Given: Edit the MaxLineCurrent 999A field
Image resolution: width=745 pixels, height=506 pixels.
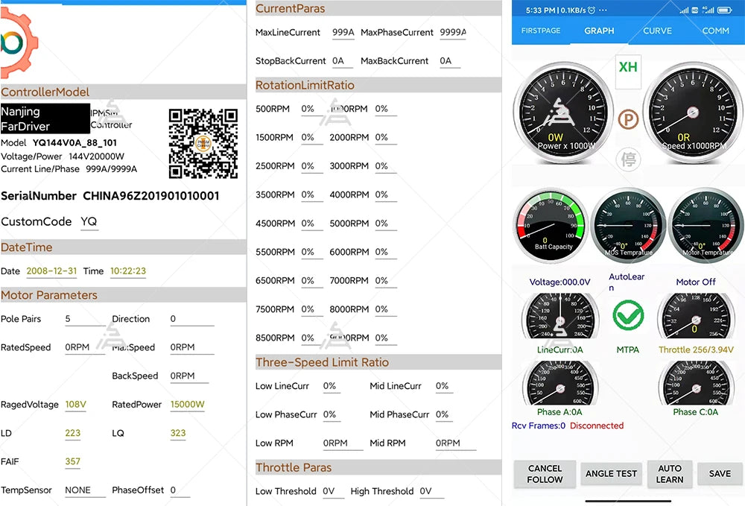Looking at the screenshot, I should click(x=343, y=33).
